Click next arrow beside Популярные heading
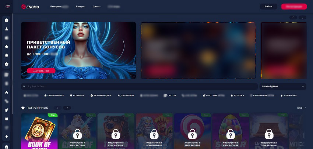 click(x=67, y=108)
